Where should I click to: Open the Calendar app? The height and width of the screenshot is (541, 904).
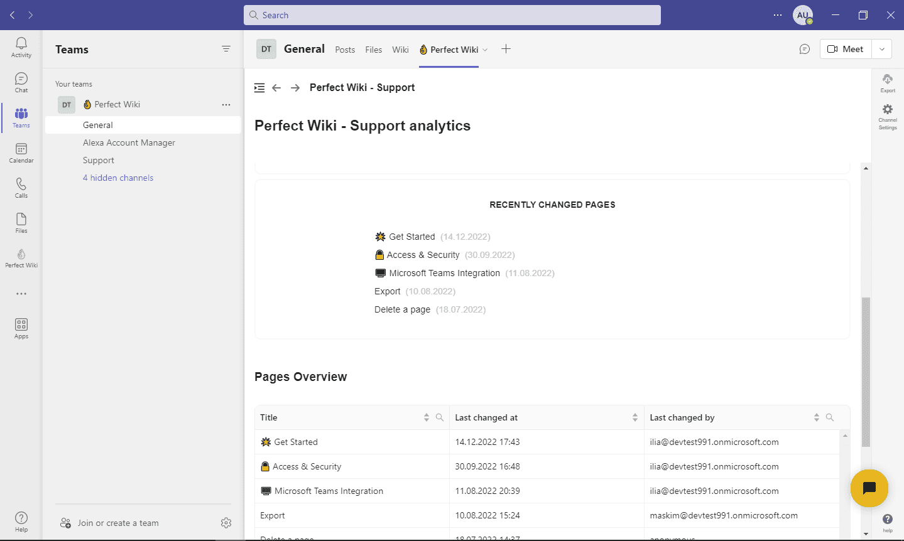point(21,153)
